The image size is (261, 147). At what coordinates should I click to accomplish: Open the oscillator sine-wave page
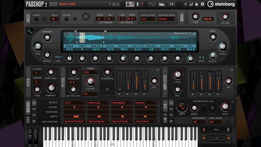tap(152, 4)
